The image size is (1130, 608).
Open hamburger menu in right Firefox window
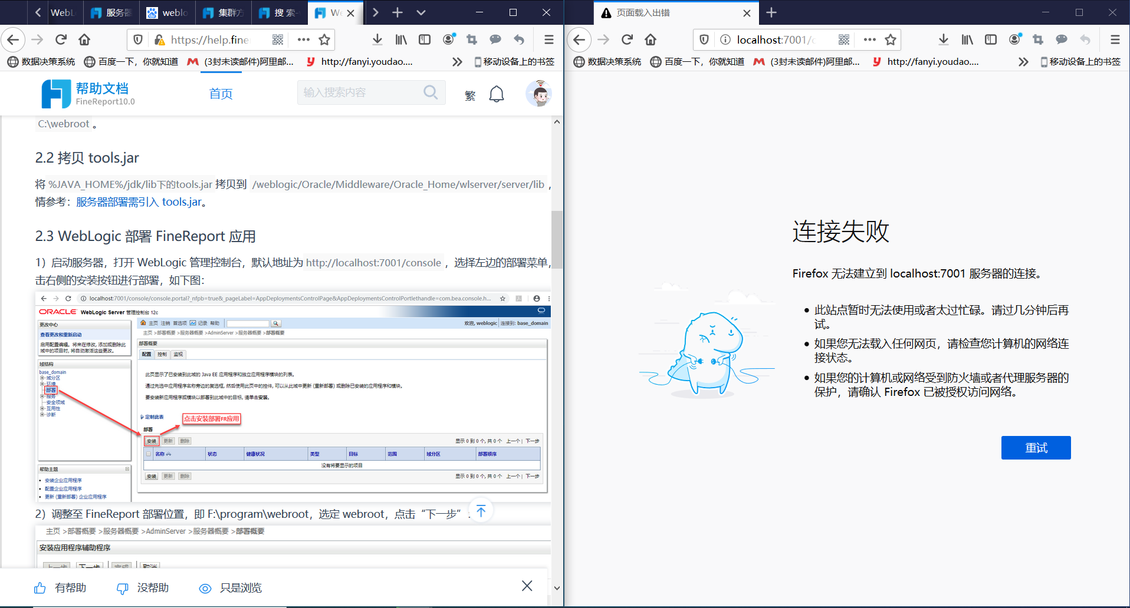pos(1115,39)
